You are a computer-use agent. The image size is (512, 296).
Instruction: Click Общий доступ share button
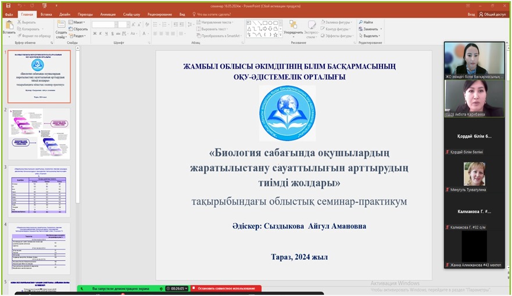(x=492, y=15)
